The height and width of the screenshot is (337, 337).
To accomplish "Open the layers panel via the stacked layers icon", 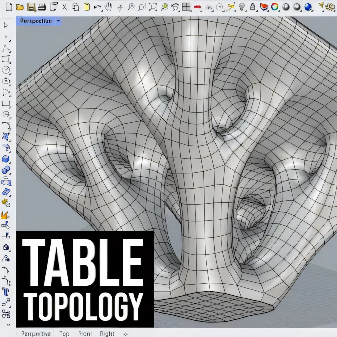I will coord(264,7).
